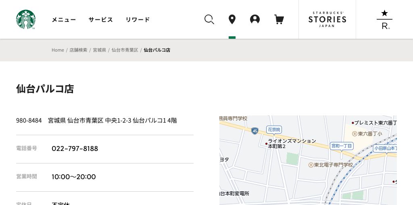Open the shopping cart icon
This screenshot has width=413, height=205.
[279, 19]
